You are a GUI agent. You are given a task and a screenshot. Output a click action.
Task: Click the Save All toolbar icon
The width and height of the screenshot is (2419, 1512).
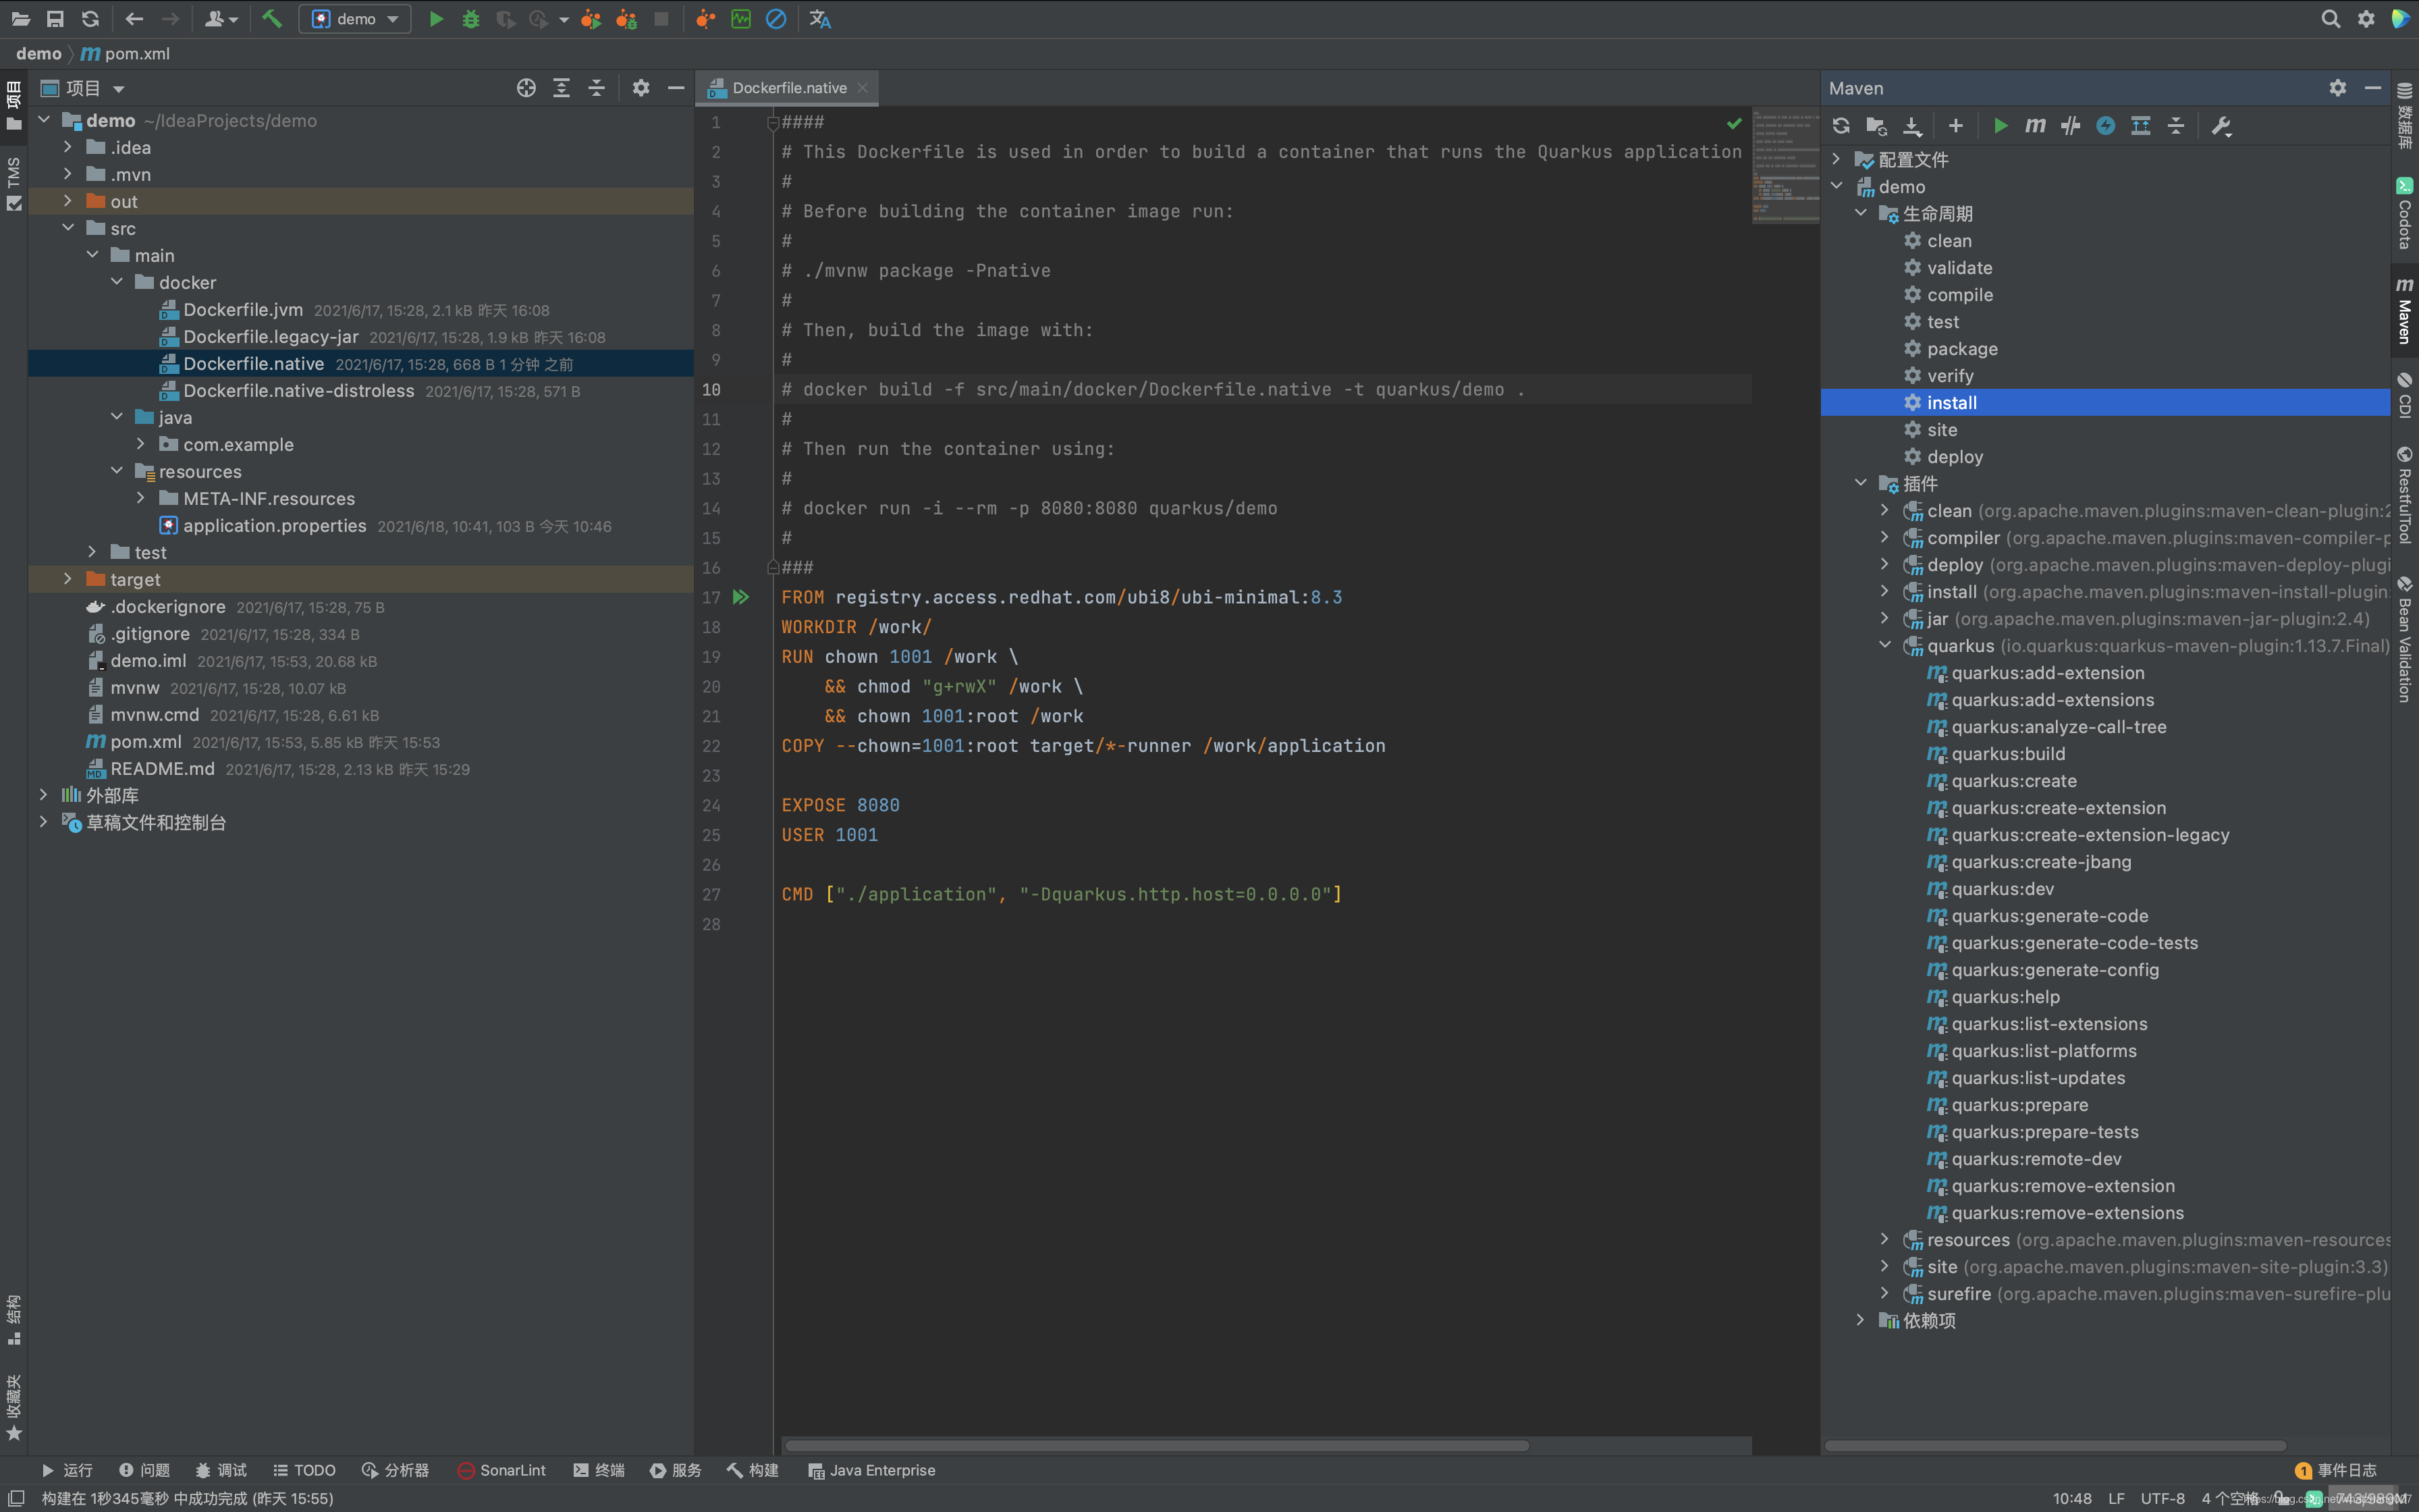pyautogui.click(x=55, y=19)
